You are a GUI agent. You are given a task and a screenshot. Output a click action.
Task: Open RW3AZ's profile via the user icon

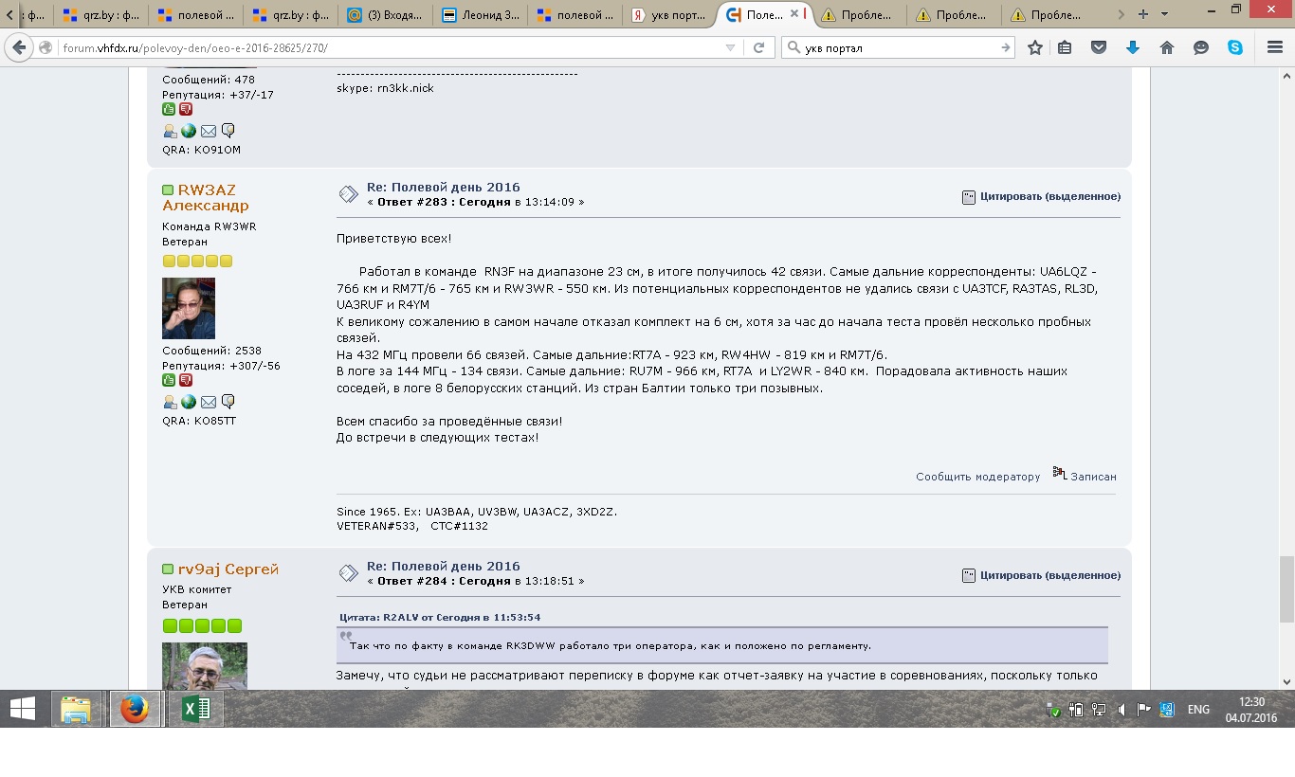(170, 402)
